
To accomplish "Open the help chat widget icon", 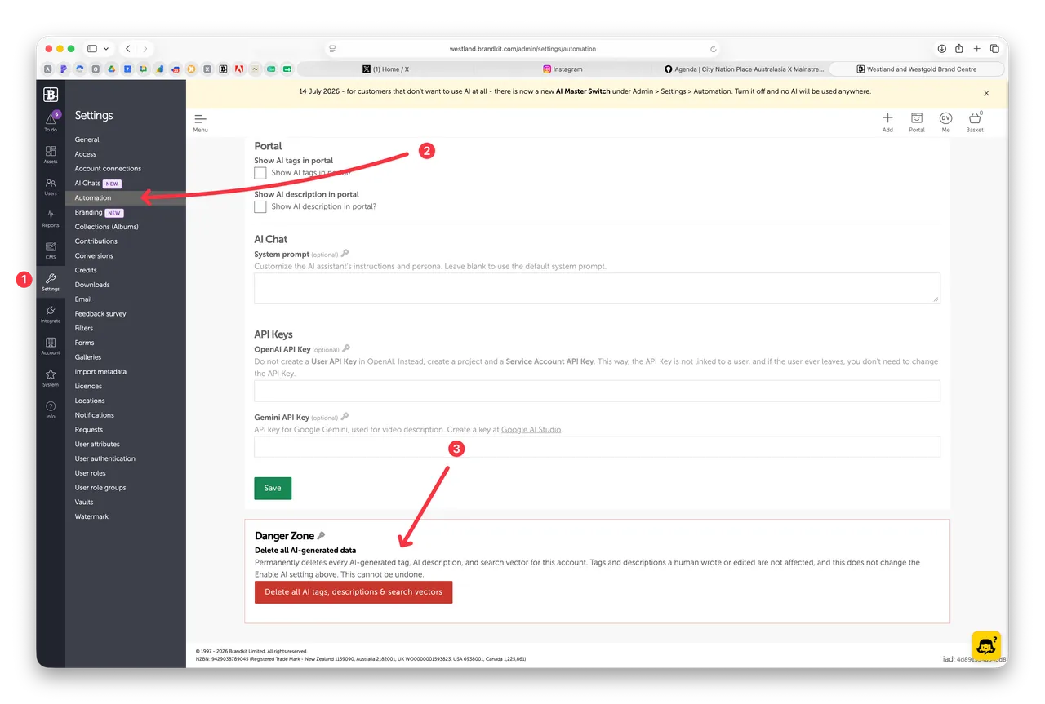I will coord(986,644).
